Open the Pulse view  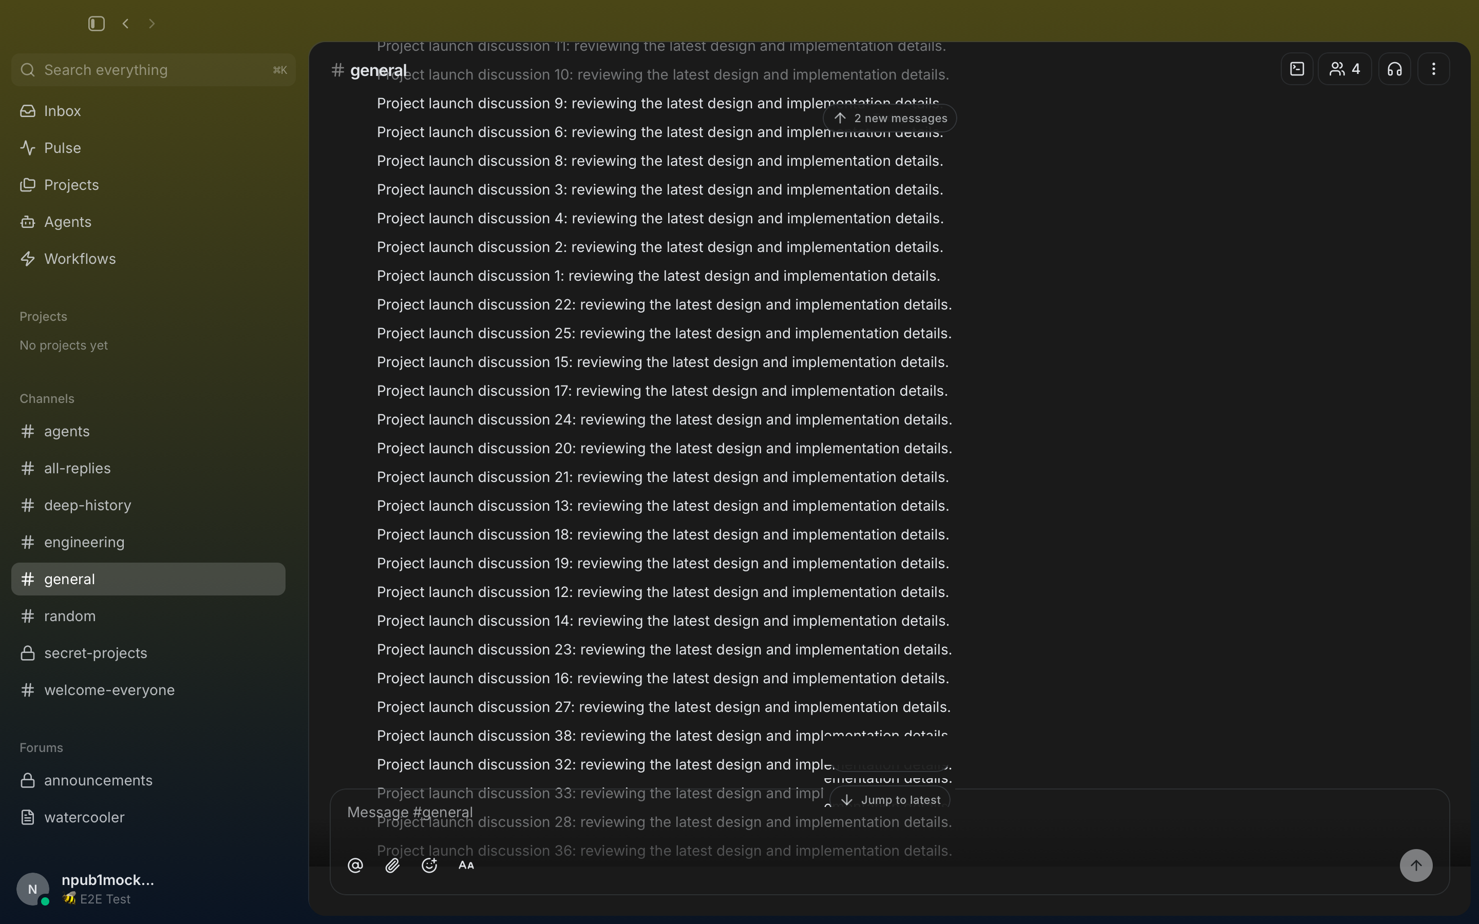[148, 148]
